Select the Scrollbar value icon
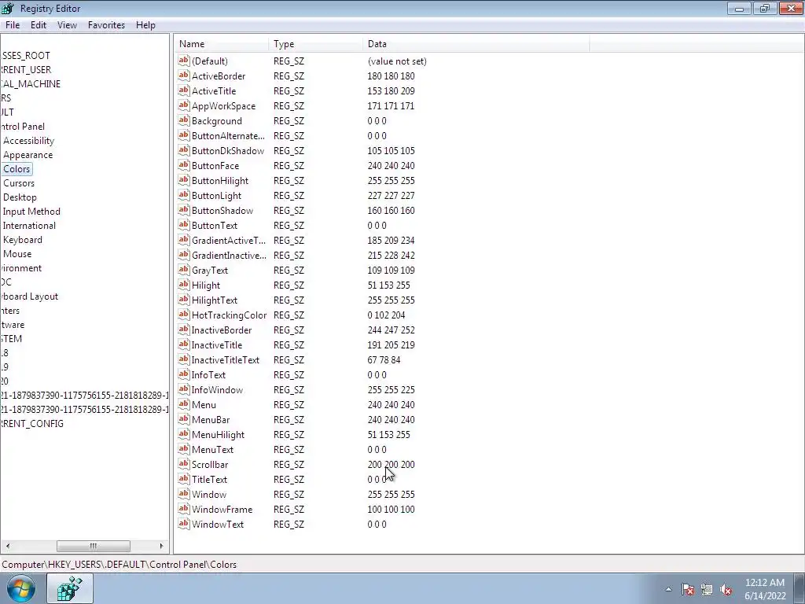This screenshot has height=604, width=805. (x=184, y=463)
